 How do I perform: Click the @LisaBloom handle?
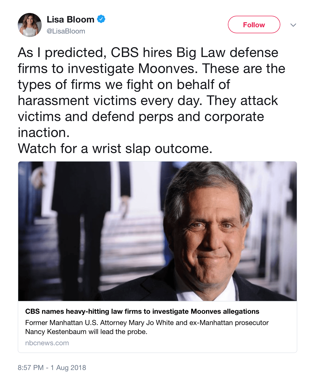tap(66, 31)
